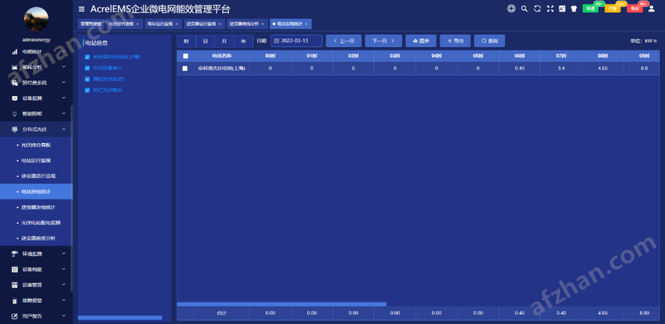The width and height of the screenshot is (665, 324).
Task: Open the search magnifier icon in header
Action: 524,9
